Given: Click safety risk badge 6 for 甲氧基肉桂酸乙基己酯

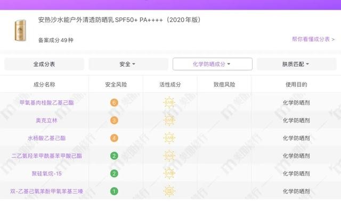Looking at the screenshot, I should (114, 103).
